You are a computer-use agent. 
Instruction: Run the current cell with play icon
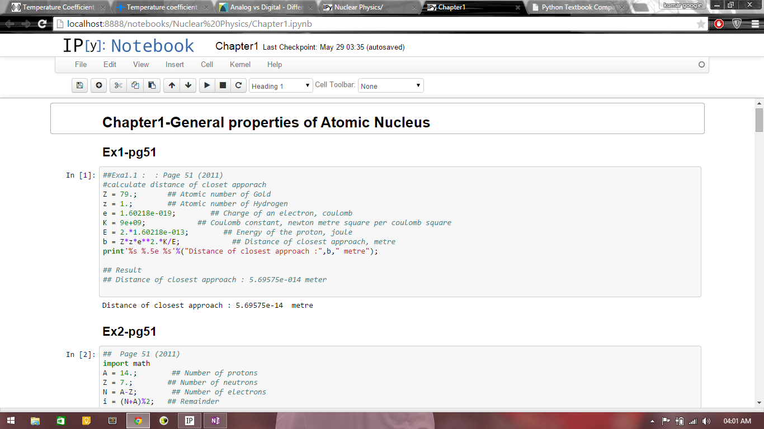click(207, 85)
